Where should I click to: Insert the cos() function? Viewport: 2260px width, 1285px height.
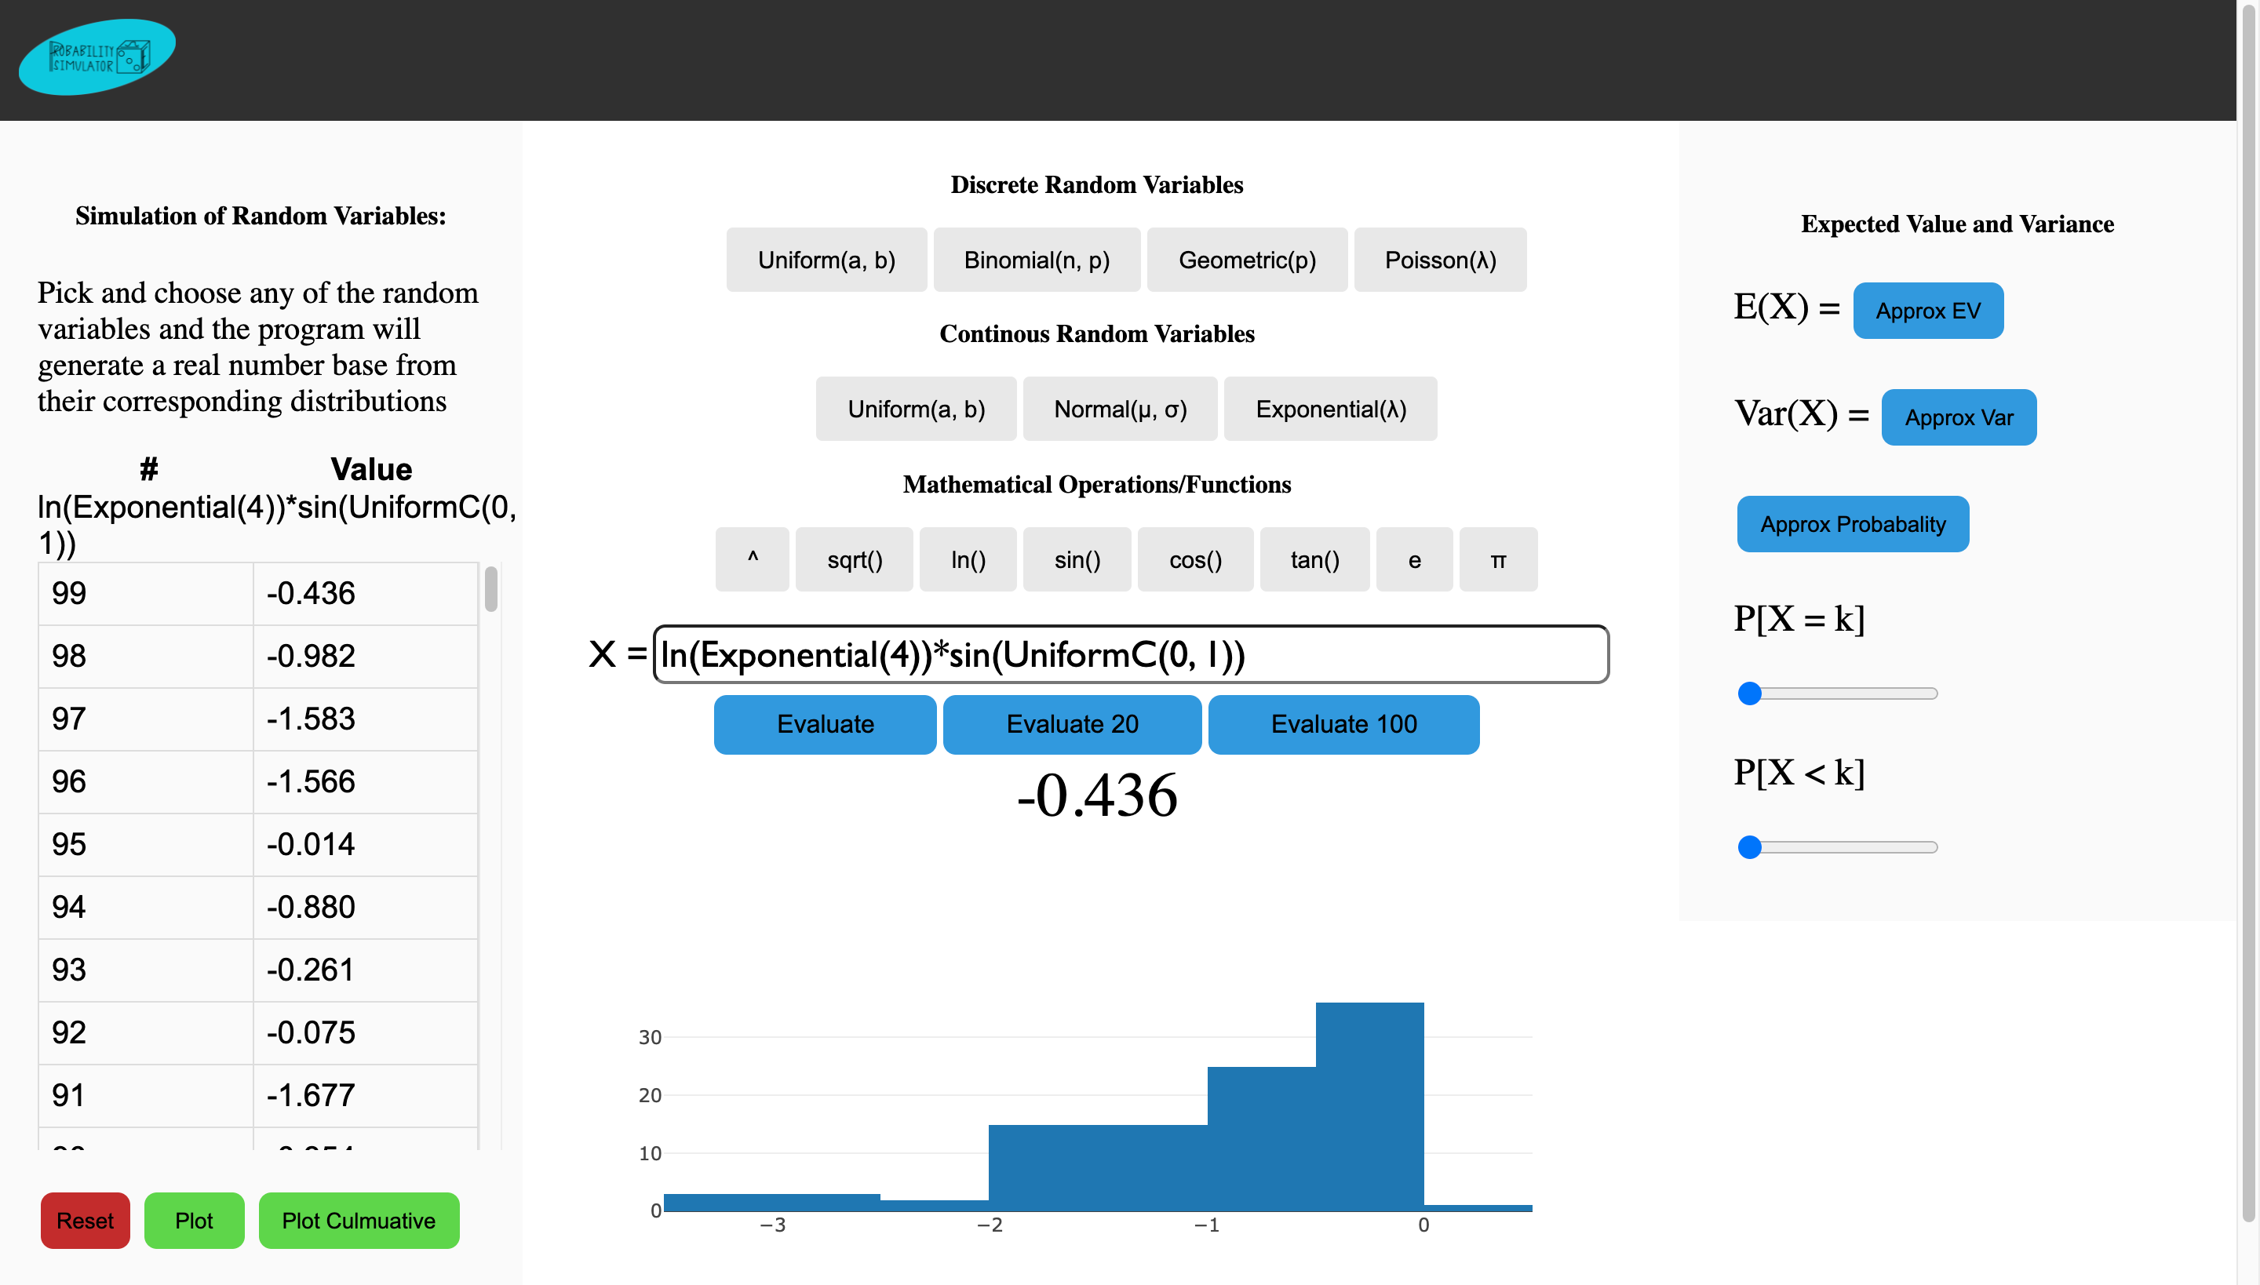pos(1194,559)
